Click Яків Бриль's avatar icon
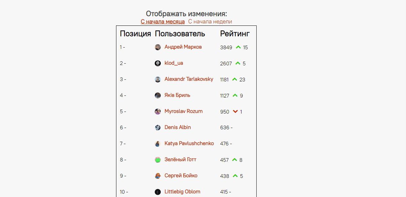This screenshot has width=406, height=197. (x=158, y=95)
